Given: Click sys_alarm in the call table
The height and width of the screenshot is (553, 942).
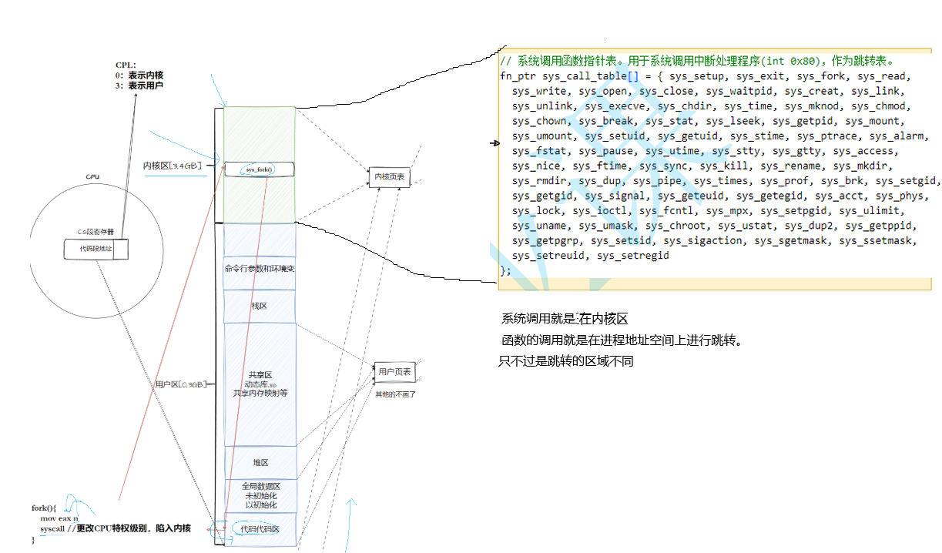Looking at the screenshot, I should click(895, 136).
